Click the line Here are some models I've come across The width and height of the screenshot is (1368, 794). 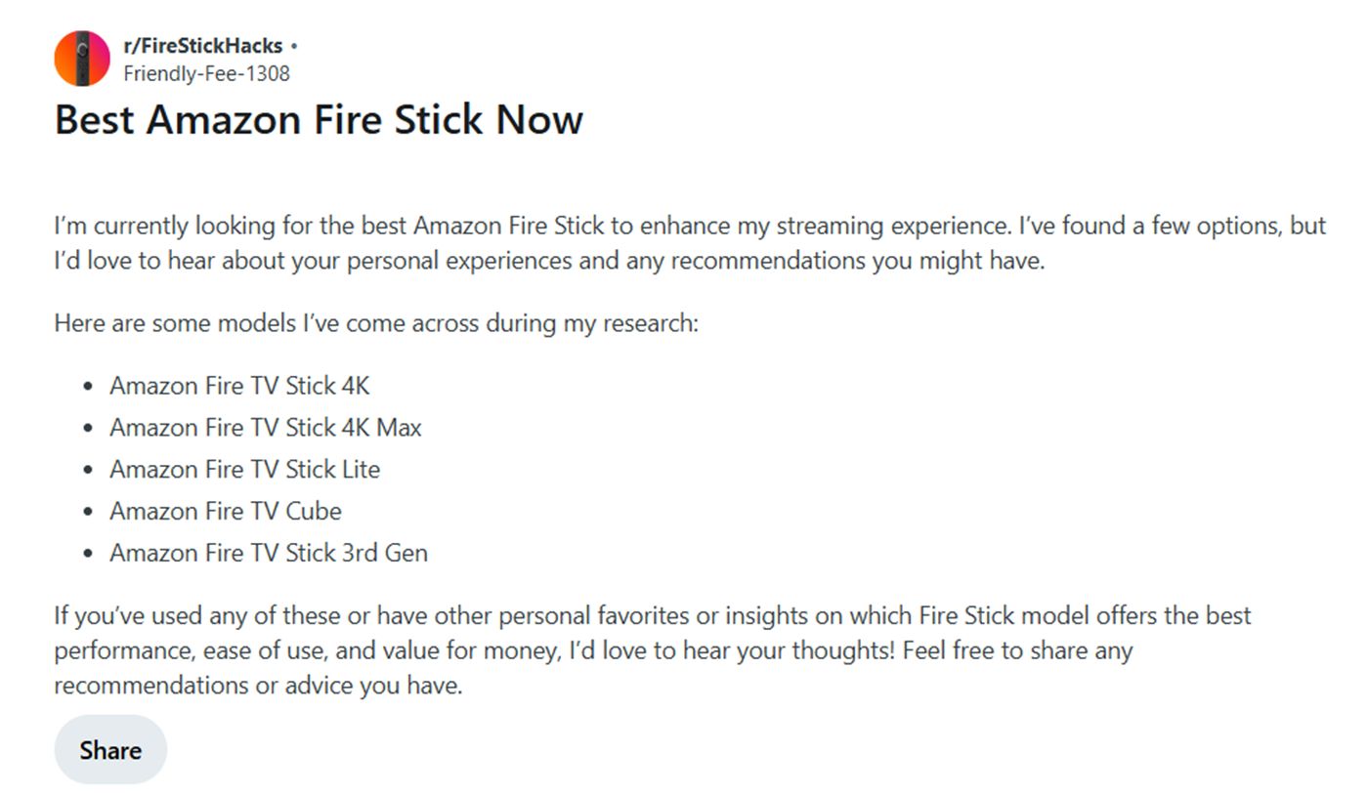click(x=376, y=323)
